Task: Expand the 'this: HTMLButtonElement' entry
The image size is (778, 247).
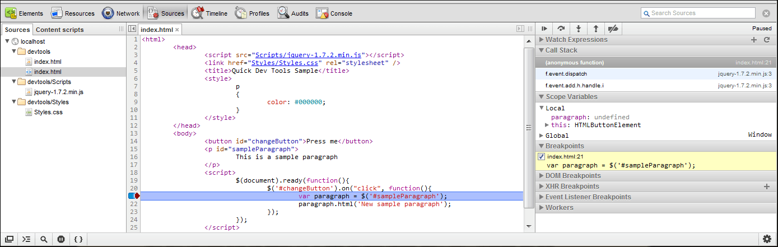Action: point(547,125)
